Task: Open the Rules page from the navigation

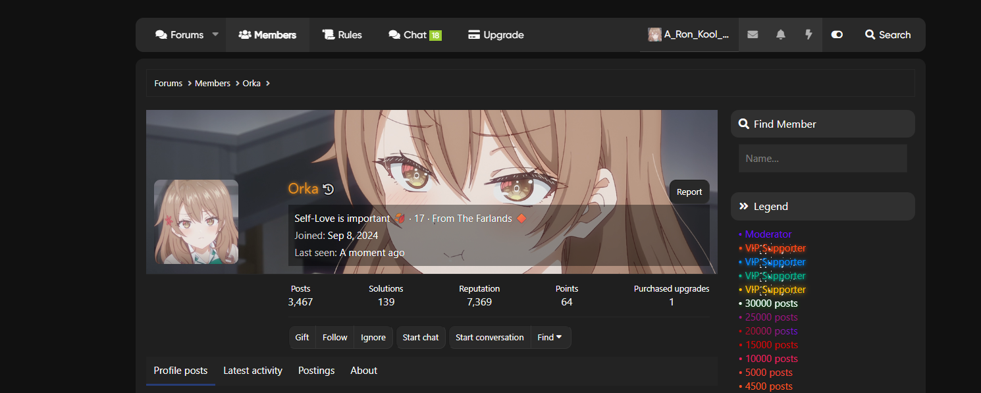Action: click(x=342, y=35)
